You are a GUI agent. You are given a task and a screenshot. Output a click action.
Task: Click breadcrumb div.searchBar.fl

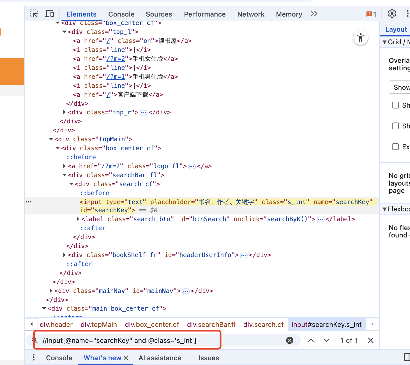point(211,325)
